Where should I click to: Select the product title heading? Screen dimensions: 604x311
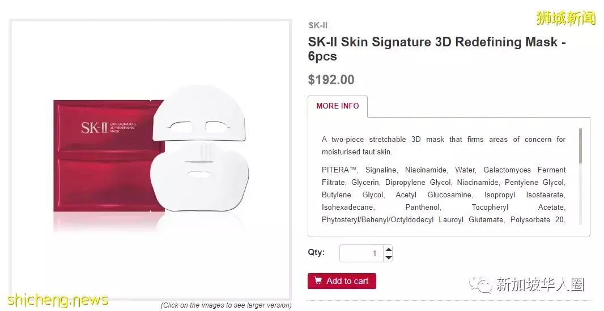(x=437, y=49)
